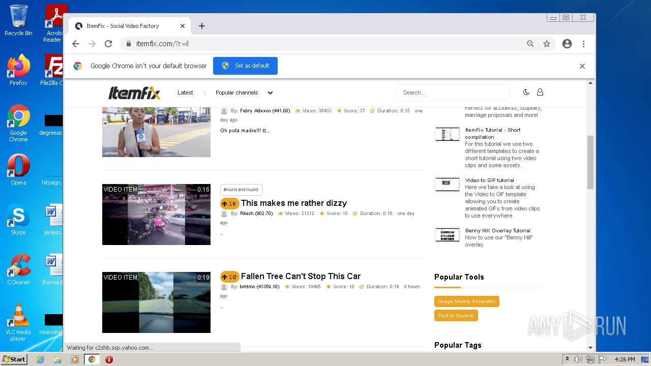Open the Video to GIF tutorial link

coord(489,180)
